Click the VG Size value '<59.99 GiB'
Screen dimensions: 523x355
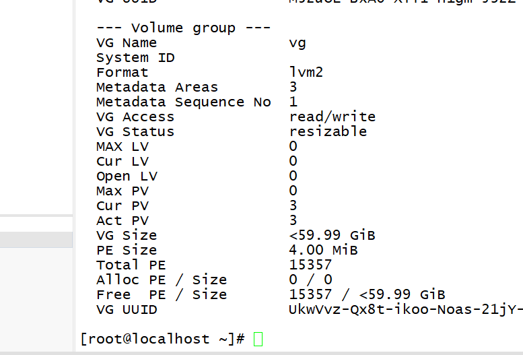332,235
